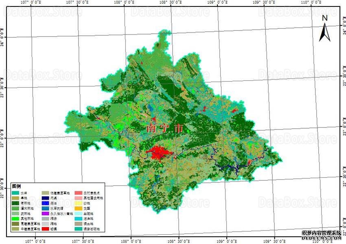Click the dark green 有林地 legend swatch

tap(16, 203)
